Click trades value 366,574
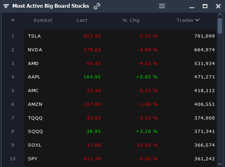225x167 pixels. [205, 145]
